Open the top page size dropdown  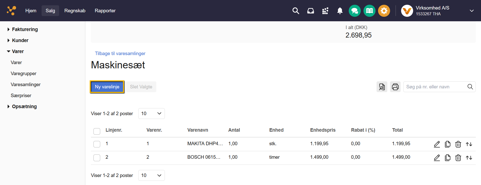coord(151,114)
